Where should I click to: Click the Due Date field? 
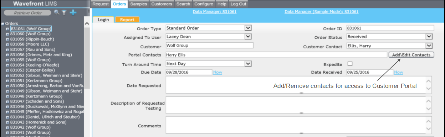tap(189, 72)
